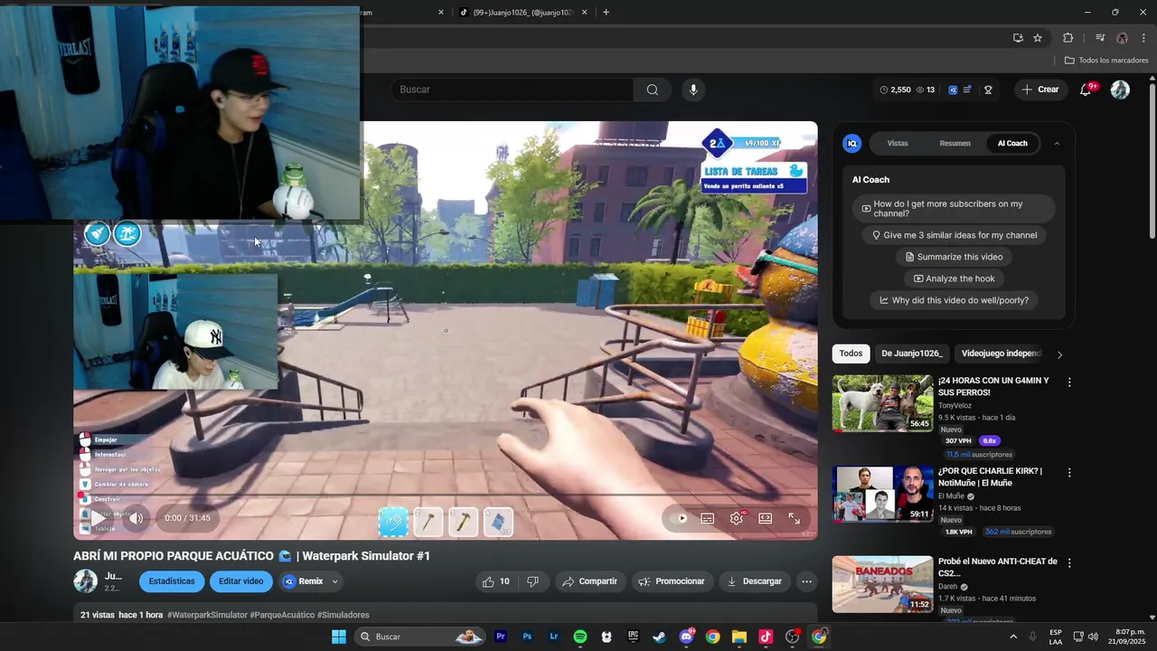Open video player settings gear

point(737,518)
